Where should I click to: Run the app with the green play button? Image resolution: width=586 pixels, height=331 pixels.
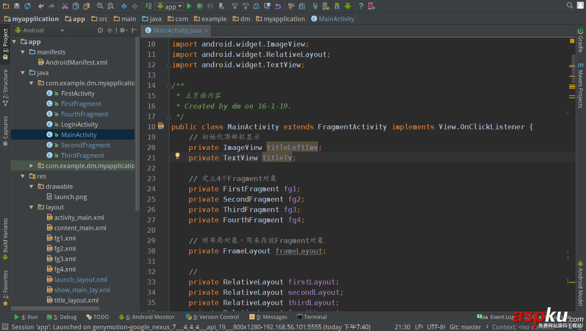(189, 6)
